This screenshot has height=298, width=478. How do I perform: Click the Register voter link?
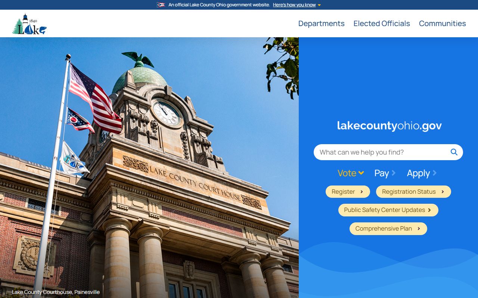[x=344, y=192]
